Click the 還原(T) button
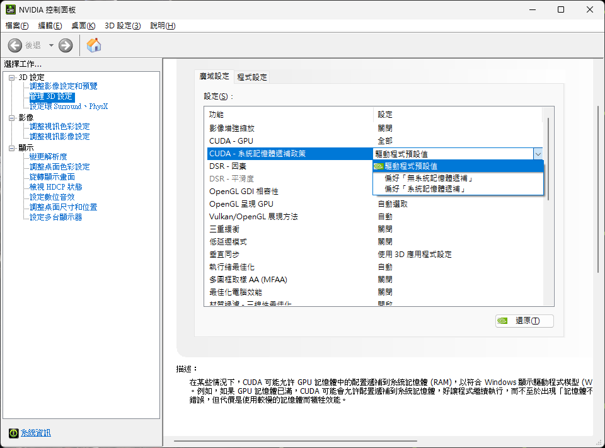 tap(524, 321)
